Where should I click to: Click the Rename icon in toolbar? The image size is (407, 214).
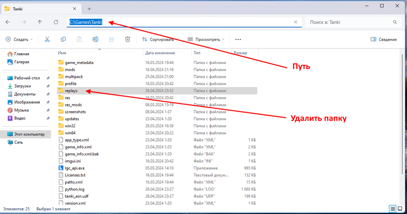95,39
